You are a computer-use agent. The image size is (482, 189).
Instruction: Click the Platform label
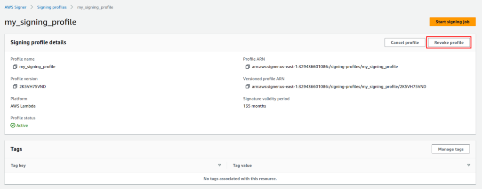19,99
